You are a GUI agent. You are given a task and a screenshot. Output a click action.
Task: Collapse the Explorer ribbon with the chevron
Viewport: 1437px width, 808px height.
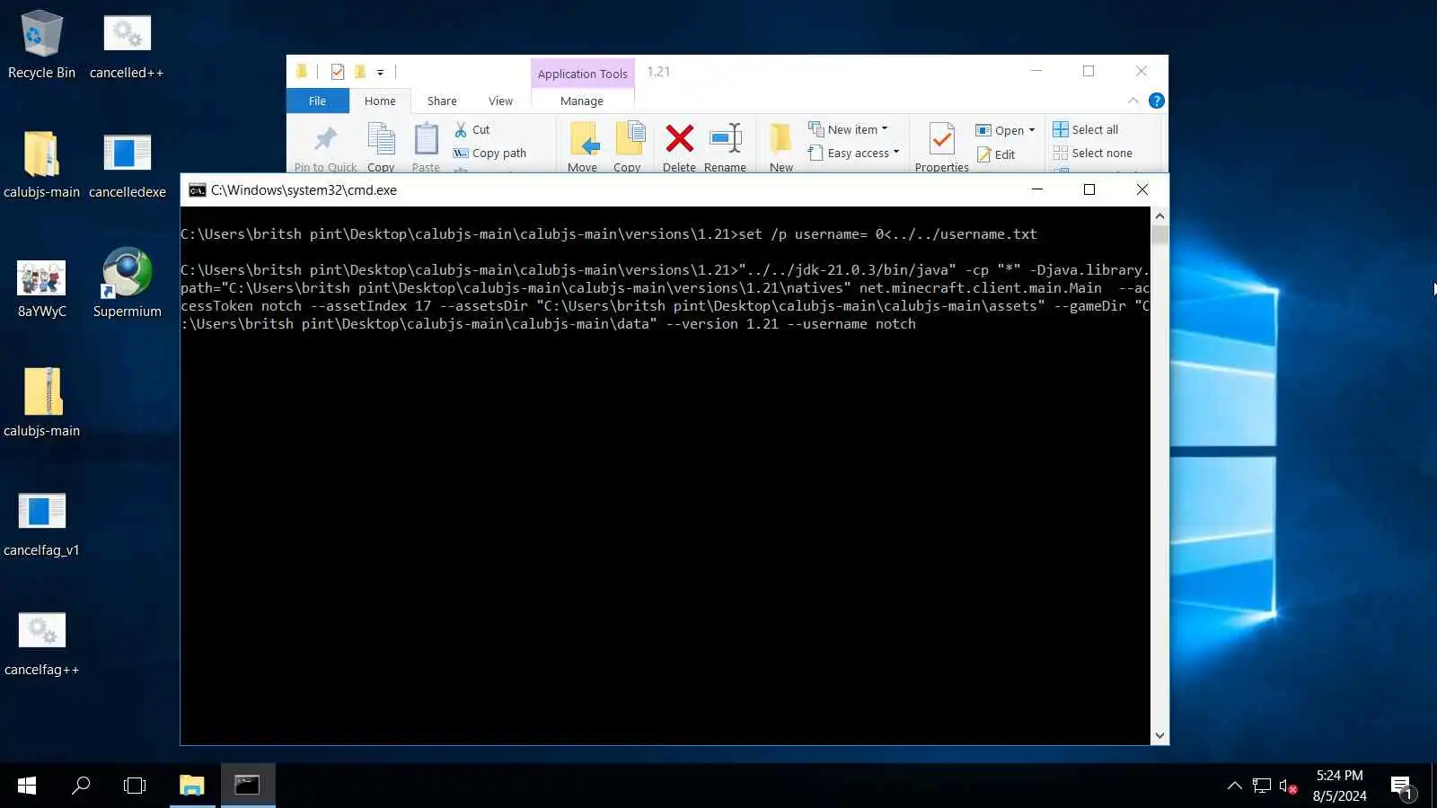click(1133, 101)
